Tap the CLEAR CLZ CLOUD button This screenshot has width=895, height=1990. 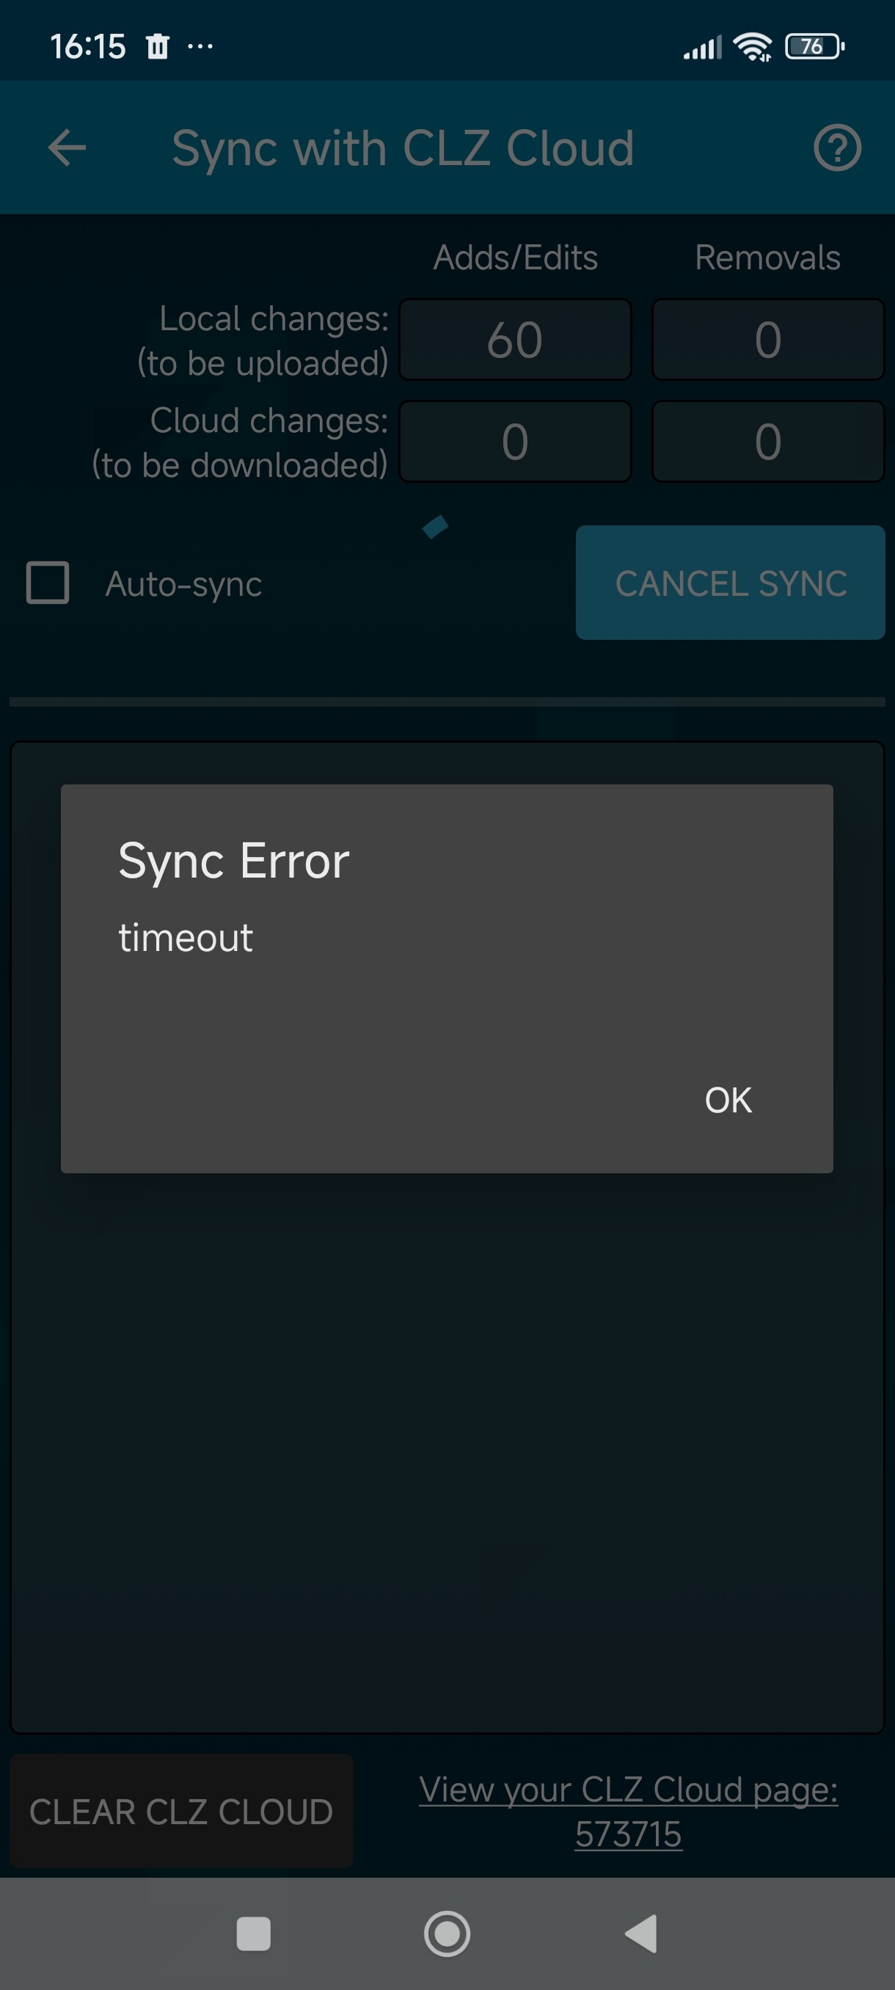tap(181, 1811)
